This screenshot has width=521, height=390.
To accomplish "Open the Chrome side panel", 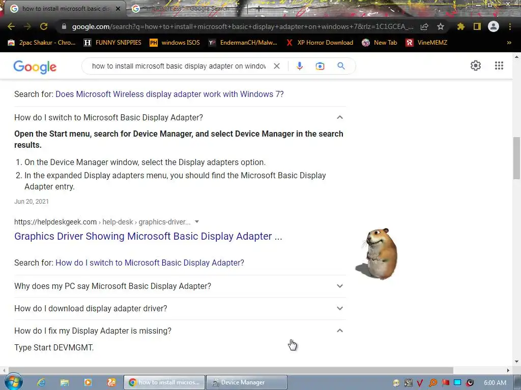I will point(477,26).
